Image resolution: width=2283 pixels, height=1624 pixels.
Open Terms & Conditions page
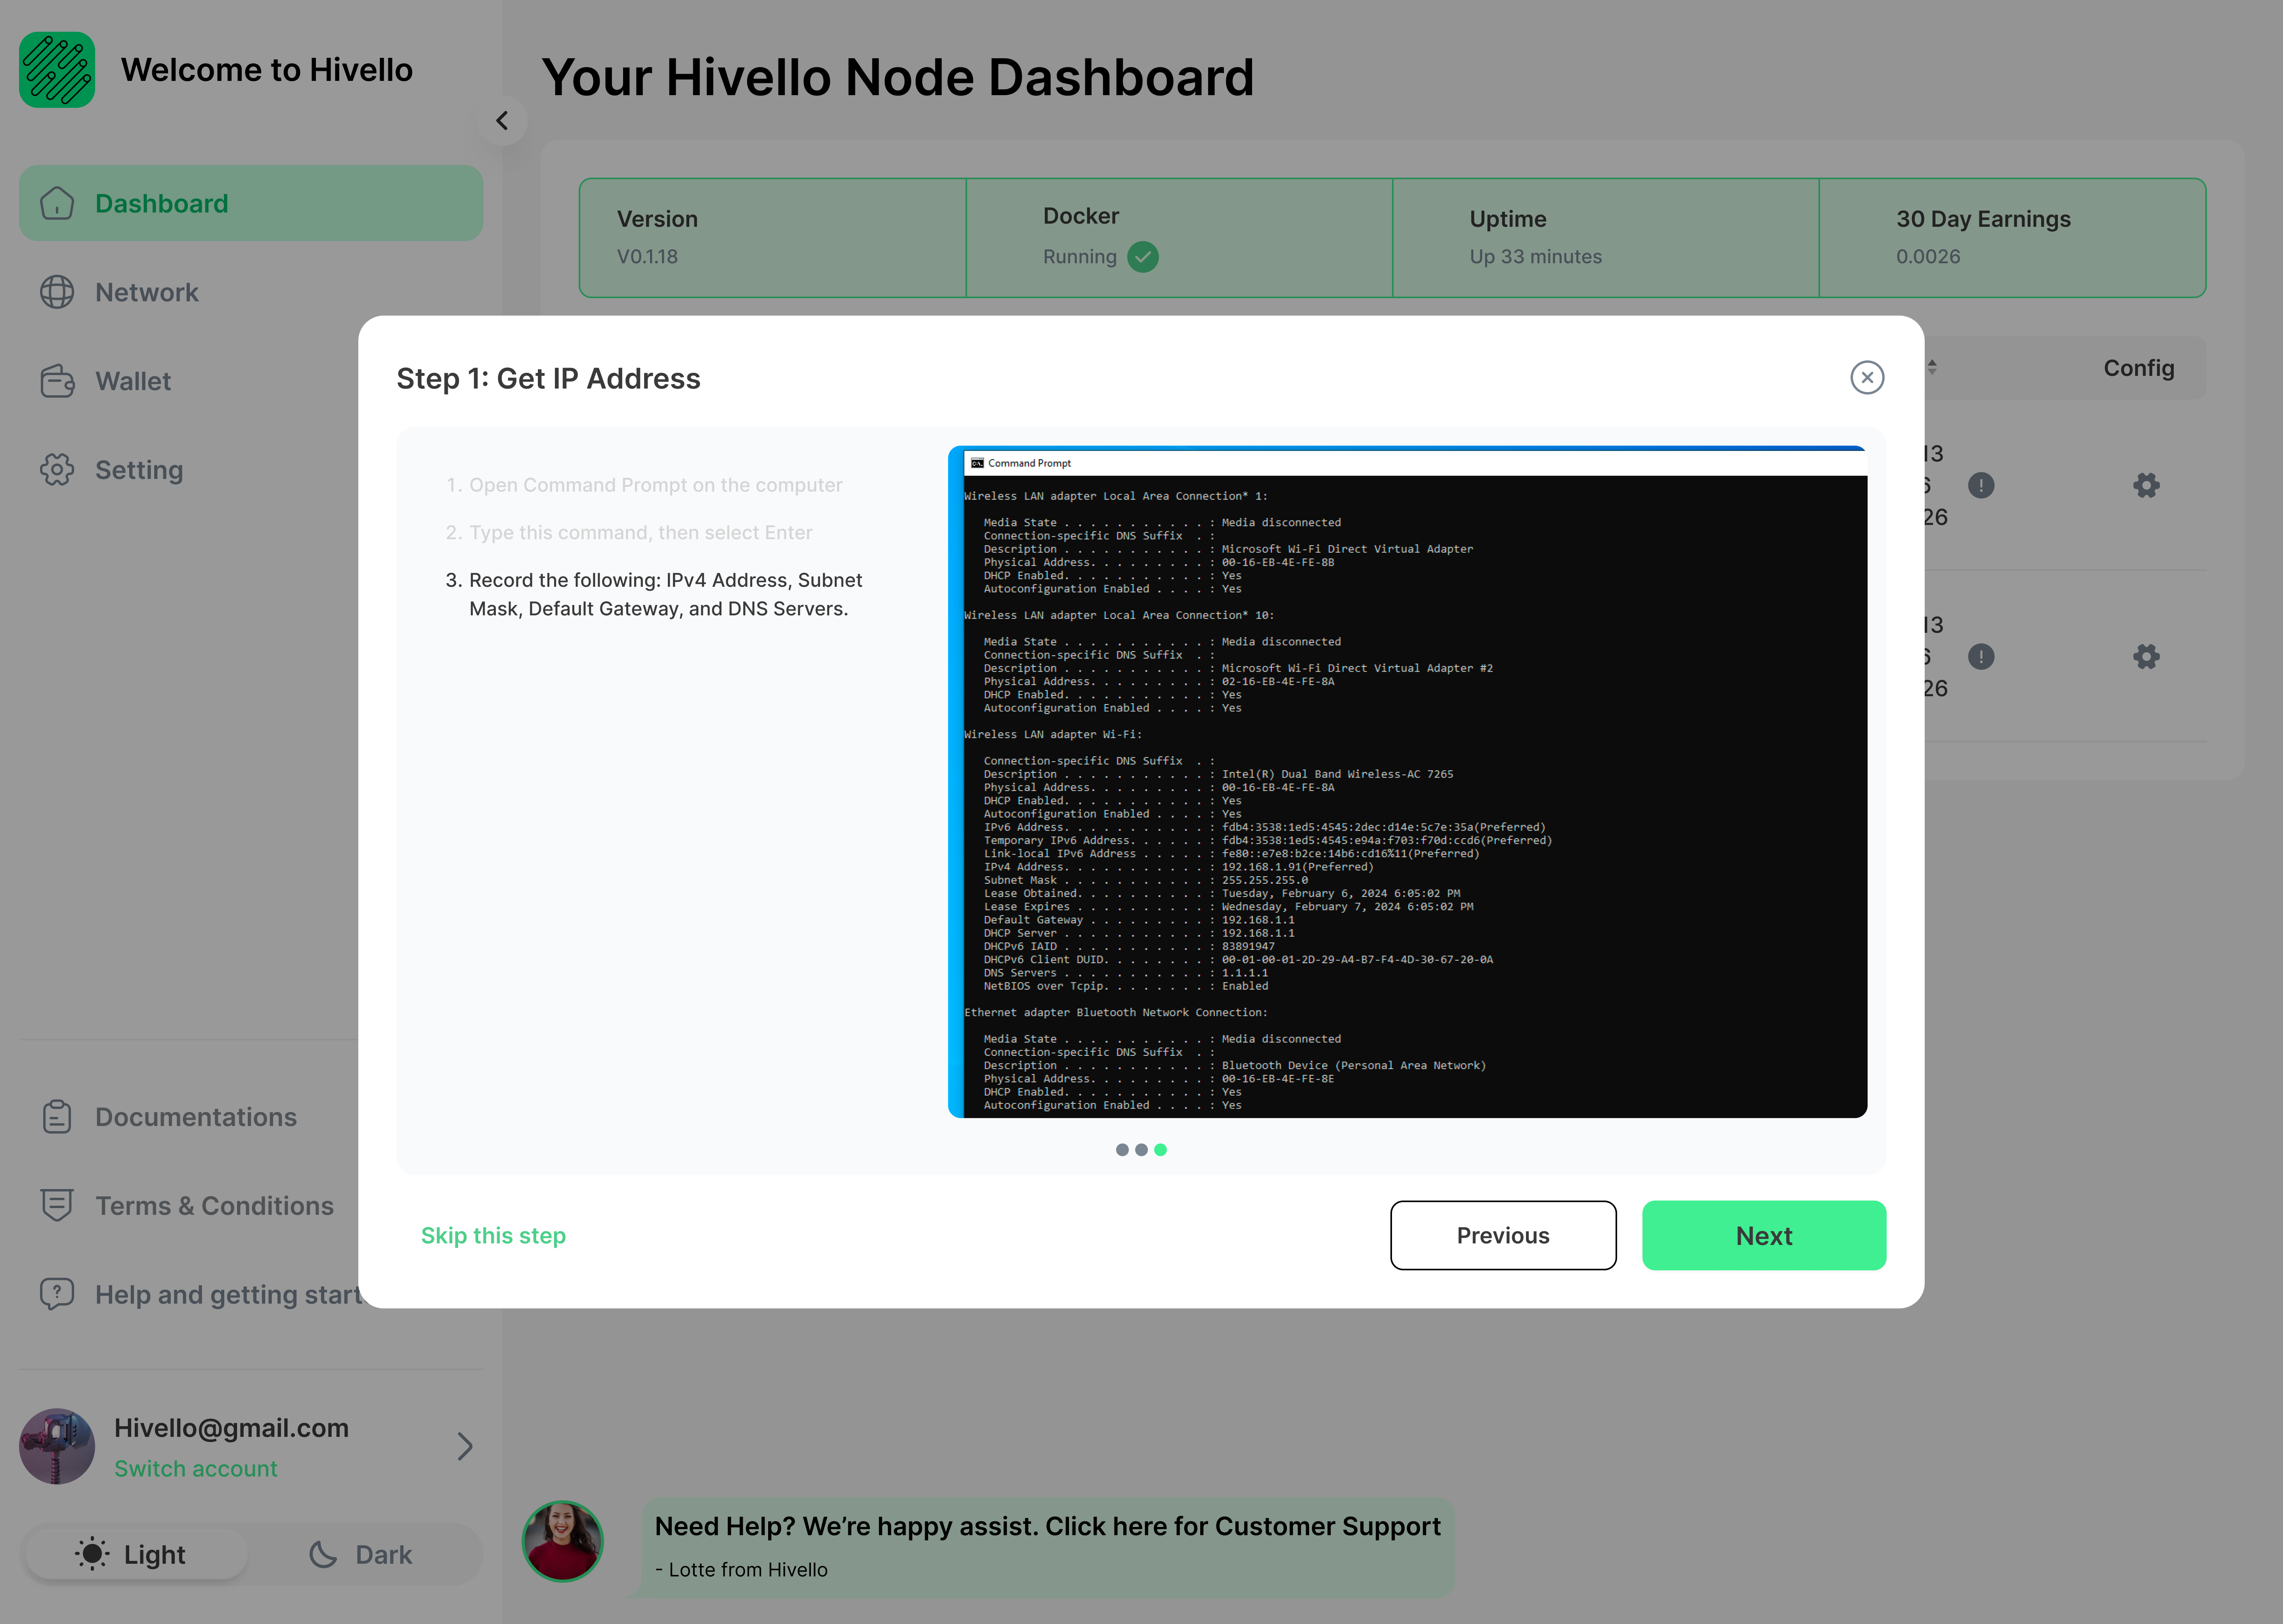[x=214, y=1206]
